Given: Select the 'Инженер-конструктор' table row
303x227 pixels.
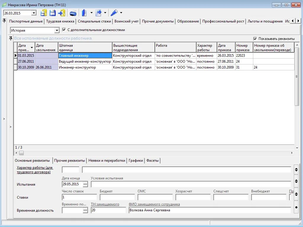Looking at the screenshot, I should pyautogui.click(x=154, y=67).
